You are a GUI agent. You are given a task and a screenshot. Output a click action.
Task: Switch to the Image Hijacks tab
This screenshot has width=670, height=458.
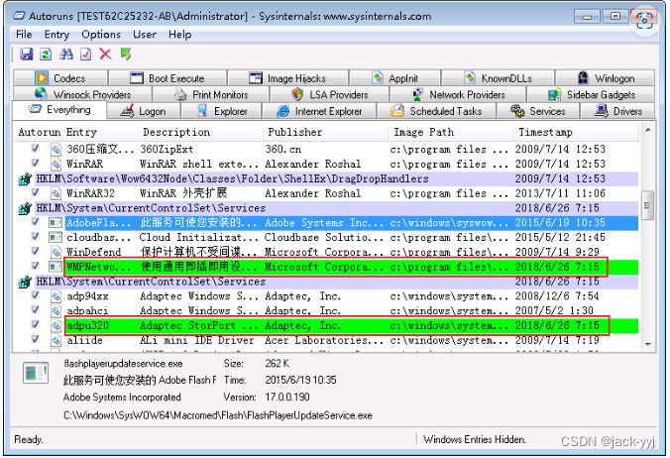pyautogui.click(x=288, y=78)
